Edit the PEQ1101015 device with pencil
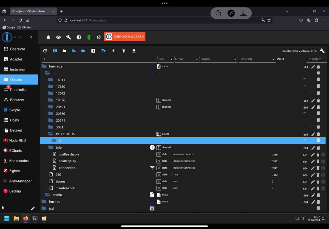The height and width of the screenshot is (229, 329). [313, 134]
